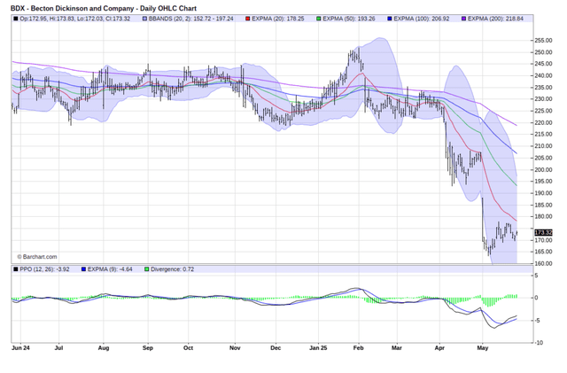567x373 pixels.
Task: Click the 160.00 price axis label
Action: point(543,263)
